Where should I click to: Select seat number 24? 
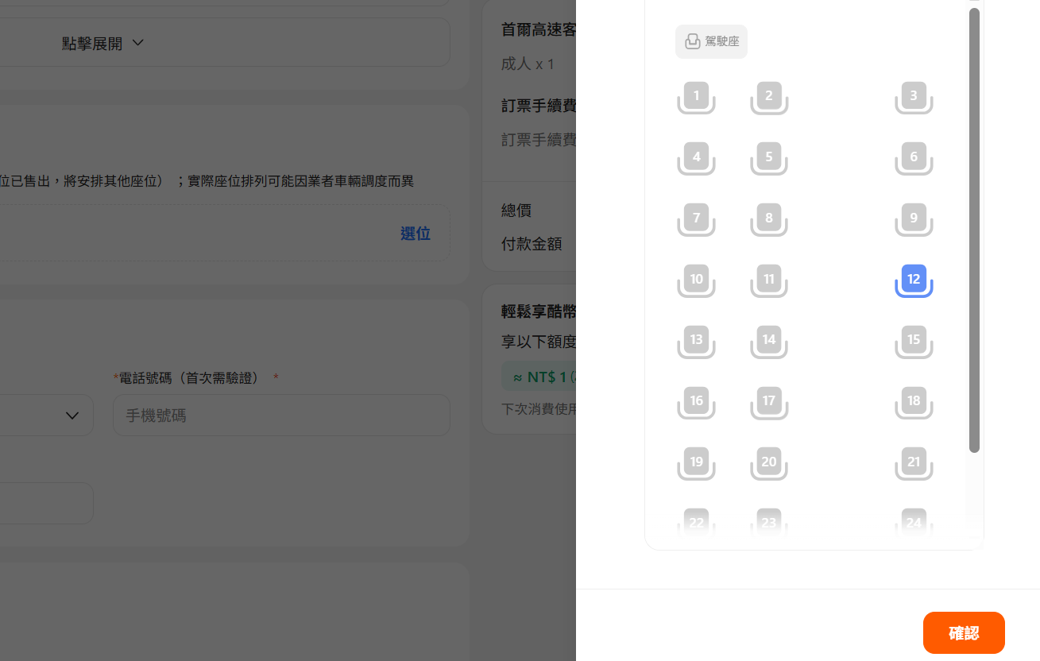[x=914, y=523]
